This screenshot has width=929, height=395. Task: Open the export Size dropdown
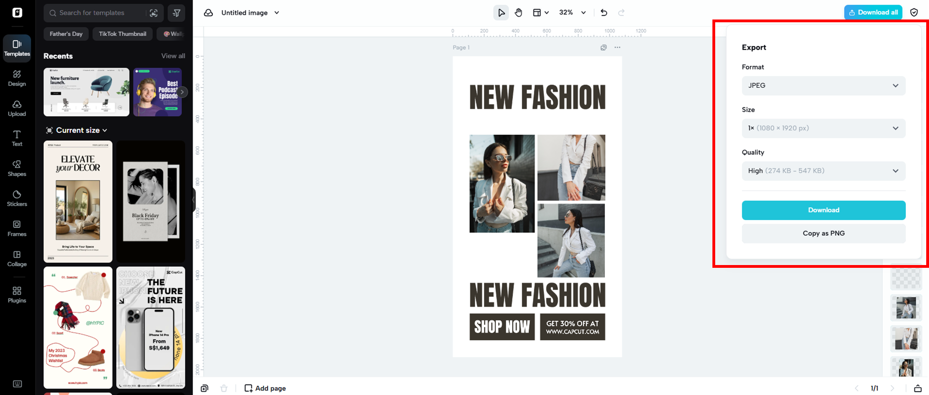823,129
